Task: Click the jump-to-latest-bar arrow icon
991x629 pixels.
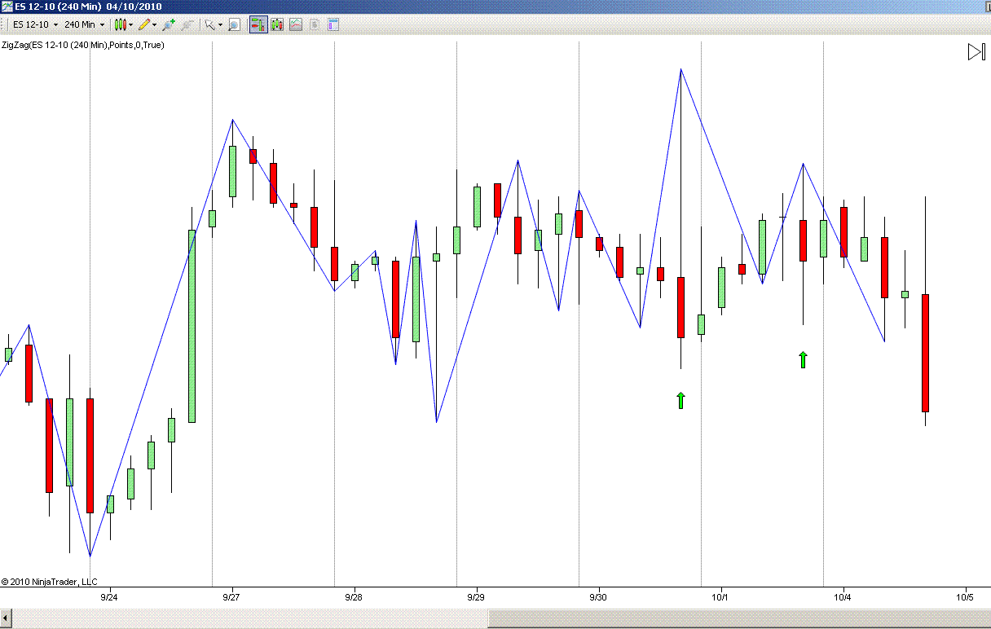Action: pyautogui.click(x=976, y=52)
